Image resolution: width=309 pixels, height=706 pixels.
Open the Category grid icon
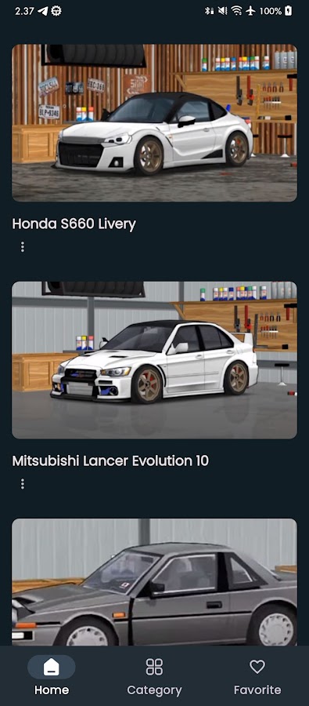coord(154,667)
